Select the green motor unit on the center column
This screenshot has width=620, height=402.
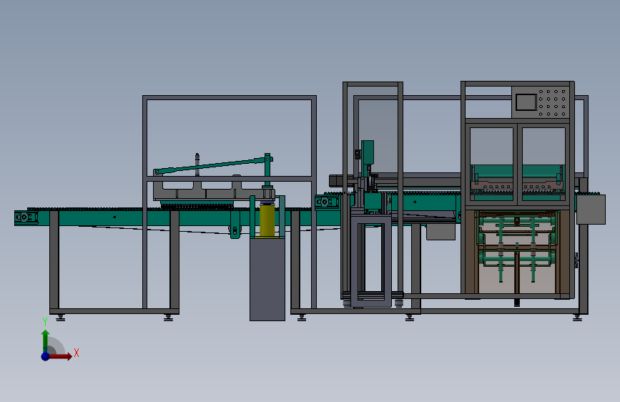pos(368,152)
